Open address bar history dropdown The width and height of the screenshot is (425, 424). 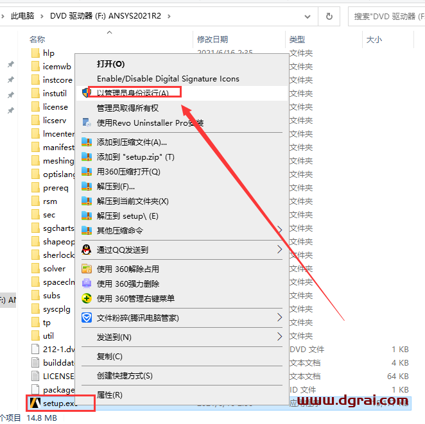pos(308,17)
